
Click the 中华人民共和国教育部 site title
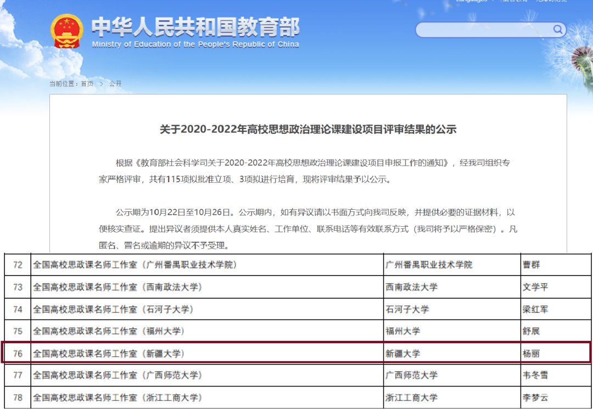point(195,27)
